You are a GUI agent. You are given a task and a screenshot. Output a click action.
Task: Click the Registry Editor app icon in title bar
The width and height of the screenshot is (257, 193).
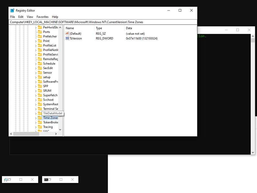(12, 11)
